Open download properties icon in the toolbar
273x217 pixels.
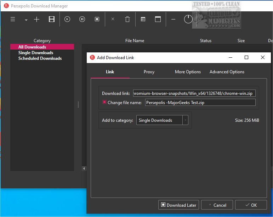(x=143, y=19)
